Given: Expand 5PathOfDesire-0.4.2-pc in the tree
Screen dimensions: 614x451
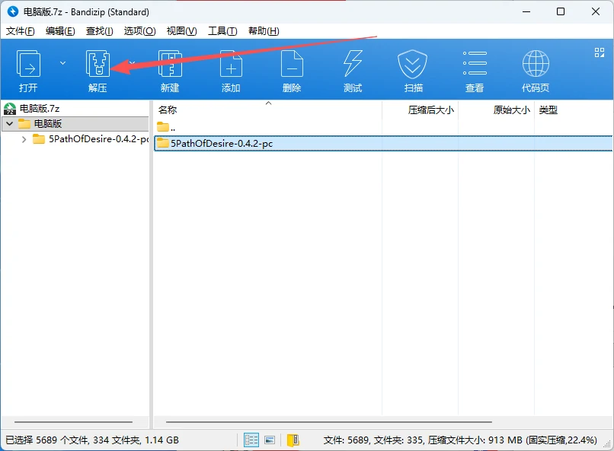Looking at the screenshot, I should coord(24,139).
